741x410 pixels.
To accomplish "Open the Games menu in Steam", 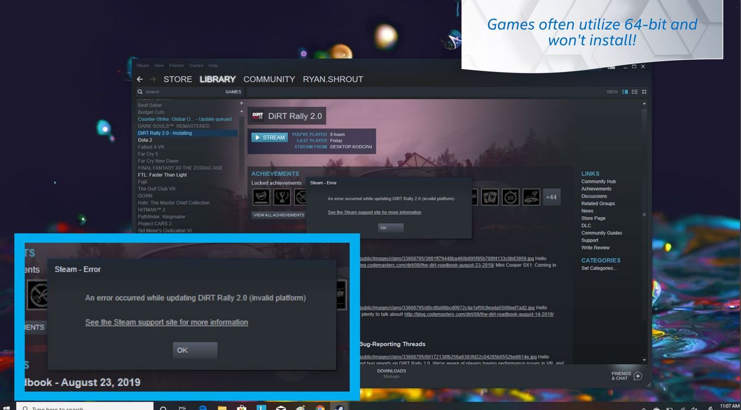I will (196, 65).
